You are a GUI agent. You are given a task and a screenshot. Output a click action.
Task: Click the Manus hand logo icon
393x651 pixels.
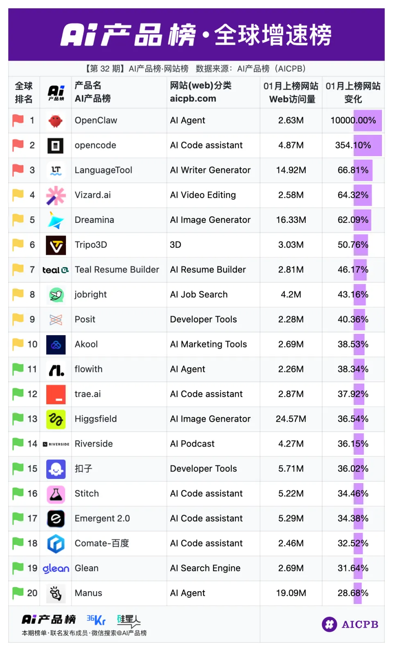tap(56, 593)
